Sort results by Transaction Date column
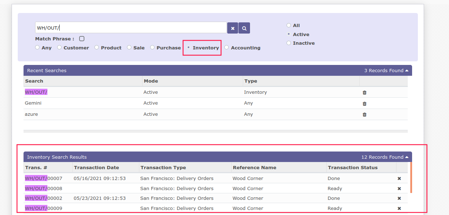 point(96,167)
